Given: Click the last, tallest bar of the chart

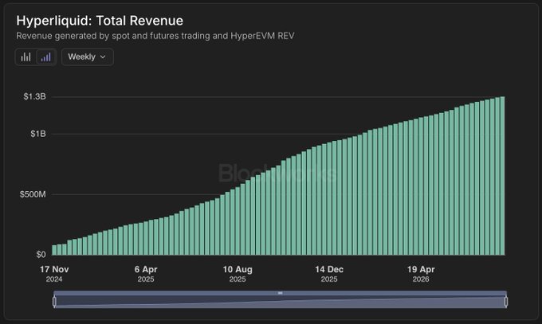Looking at the screenshot, I should [x=503, y=176].
